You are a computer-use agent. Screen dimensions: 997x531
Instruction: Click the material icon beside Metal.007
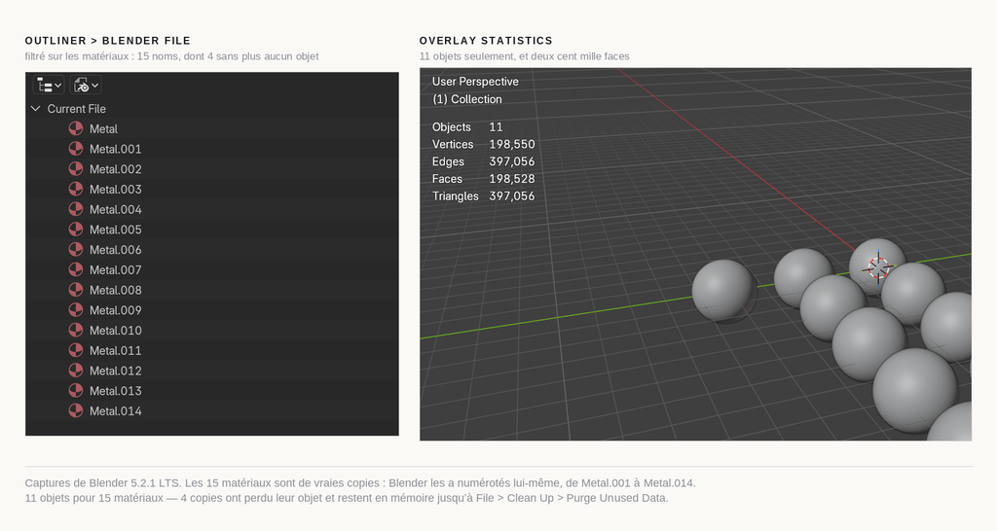(x=76, y=270)
